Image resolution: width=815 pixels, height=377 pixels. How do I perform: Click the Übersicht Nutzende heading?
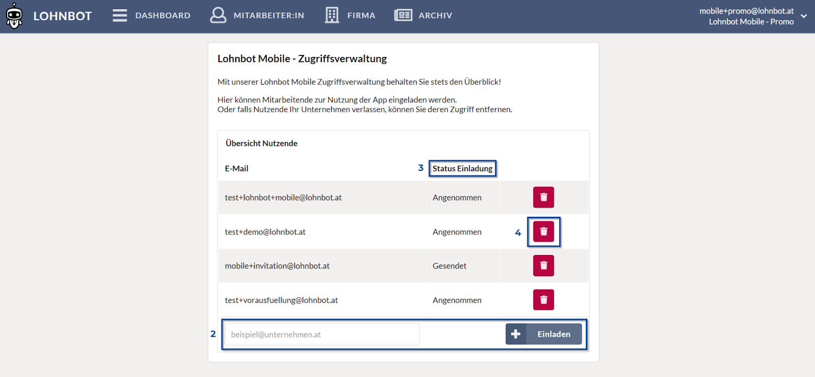[x=261, y=143]
